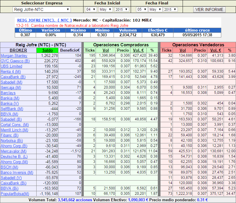Image resolution: width=236 pixels, height=203 pixels.
Task: Open the Barclays broker link
Action: [8, 93]
